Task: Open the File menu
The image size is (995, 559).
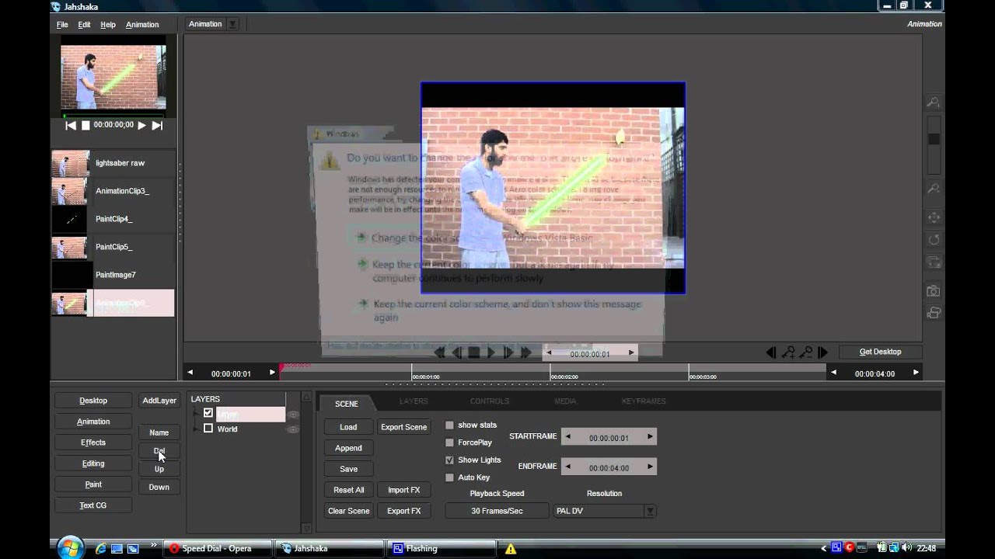Action: pos(62,25)
